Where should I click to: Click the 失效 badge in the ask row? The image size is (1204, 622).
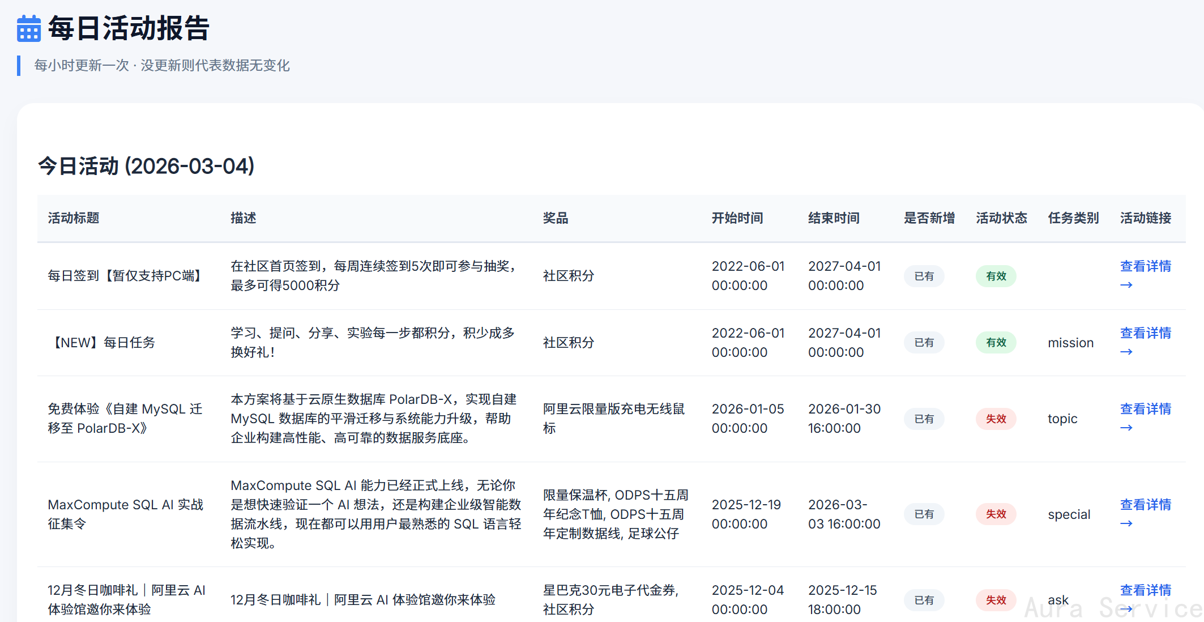pyautogui.click(x=996, y=600)
